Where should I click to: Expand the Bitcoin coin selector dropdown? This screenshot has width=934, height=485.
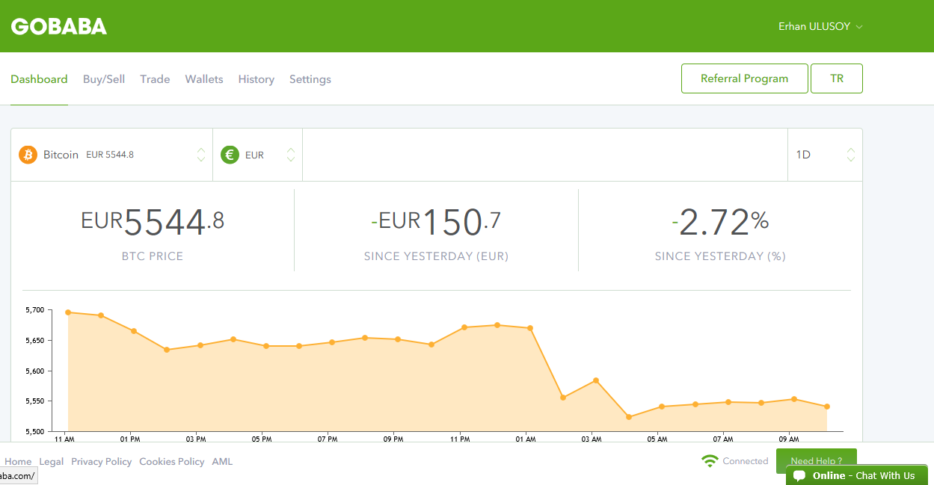tap(200, 155)
